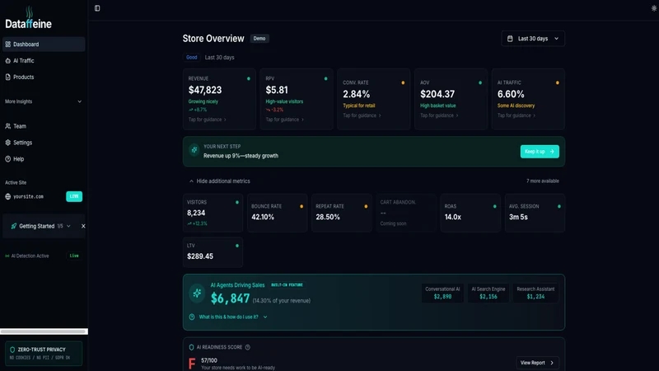Image resolution: width=659 pixels, height=371 pixels.
Task: Open AOV card Tap for guidance
Action: click(439, 115)
